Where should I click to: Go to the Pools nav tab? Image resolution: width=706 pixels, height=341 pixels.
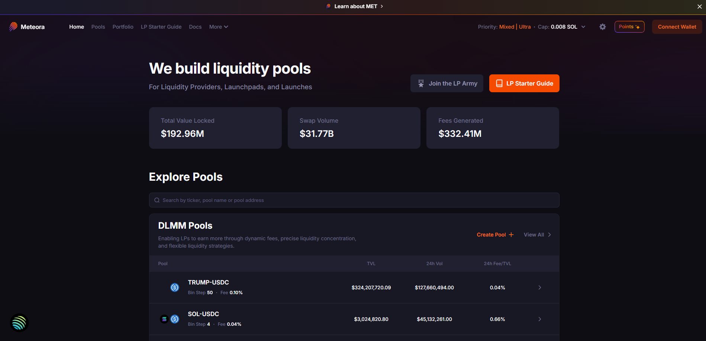coord(98,27)
